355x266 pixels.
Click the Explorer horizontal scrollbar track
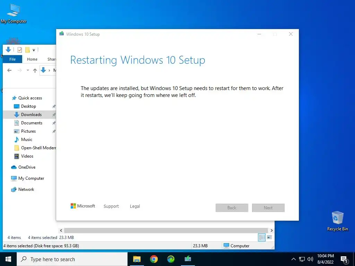(x=166, y=230)
